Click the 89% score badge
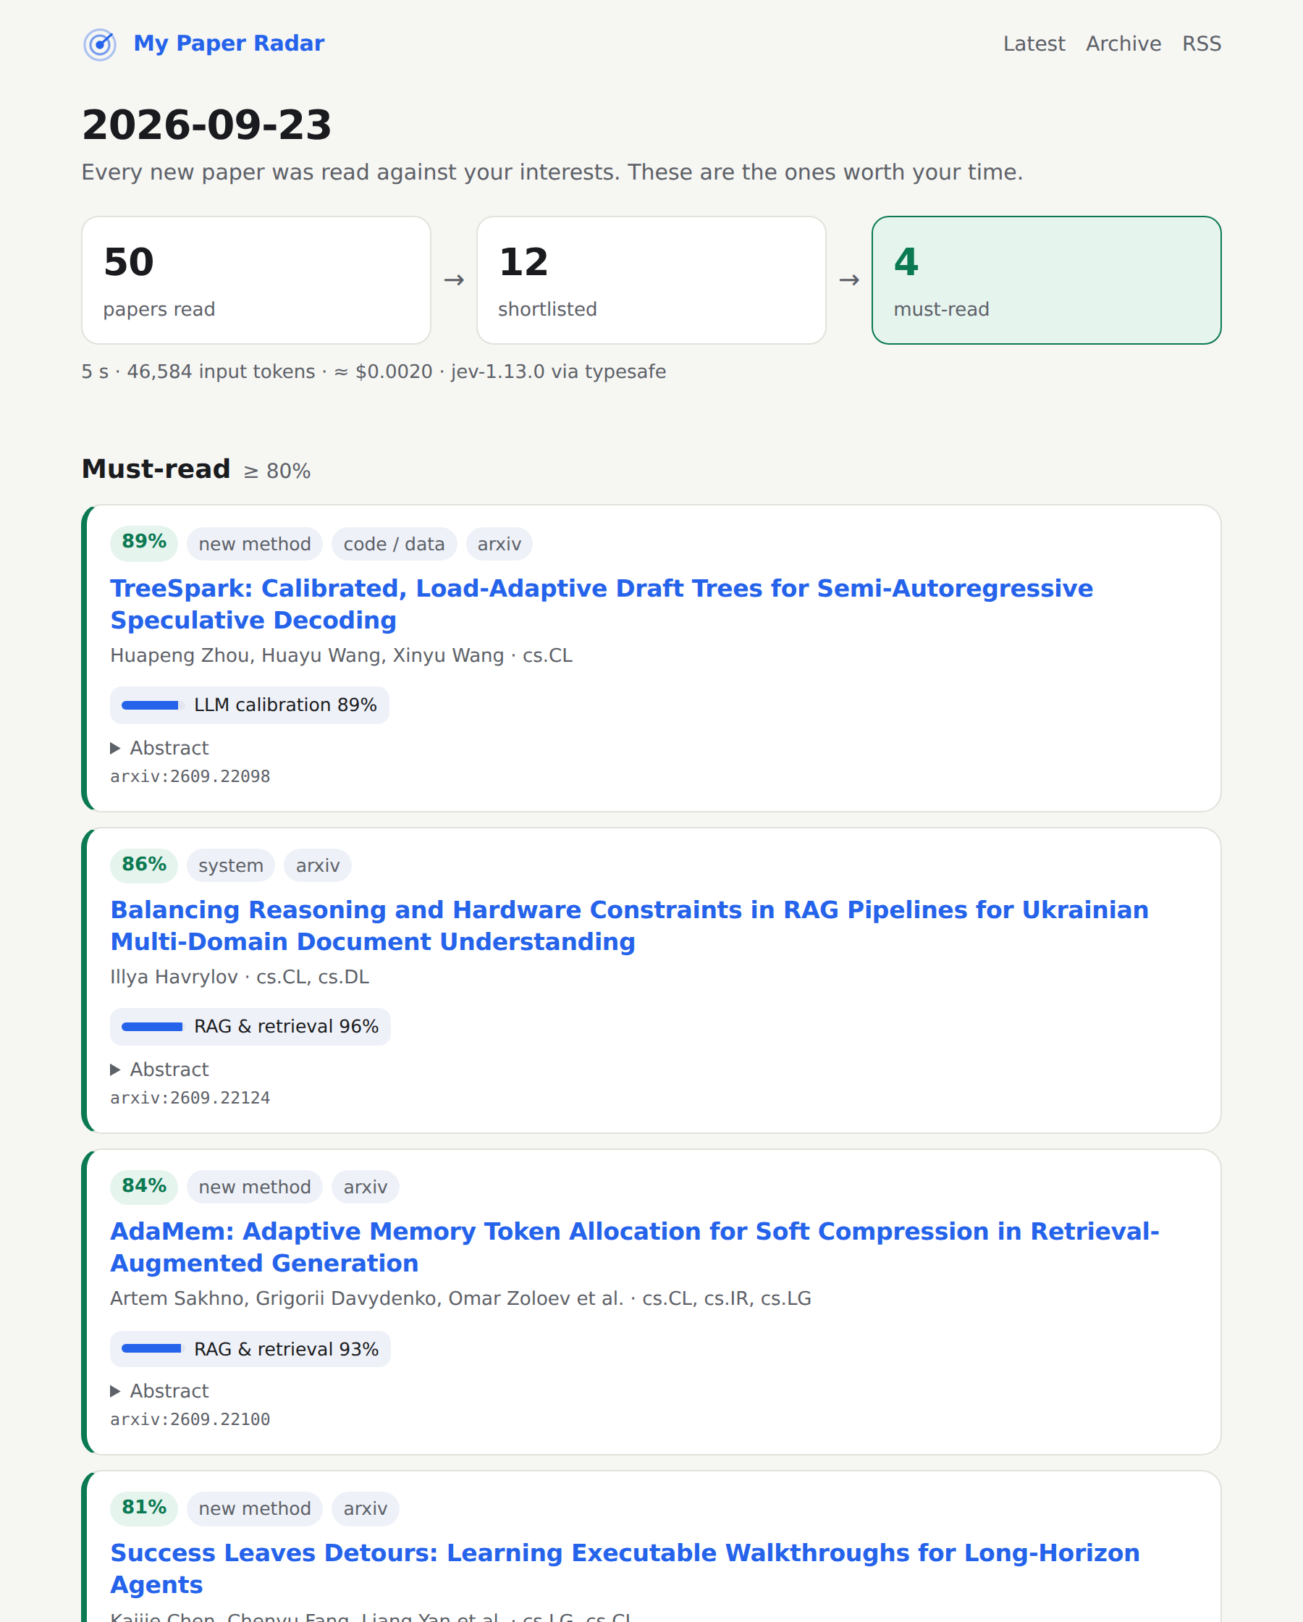This screenshot has height=1622, width=1303. click(x=143, y=543)
